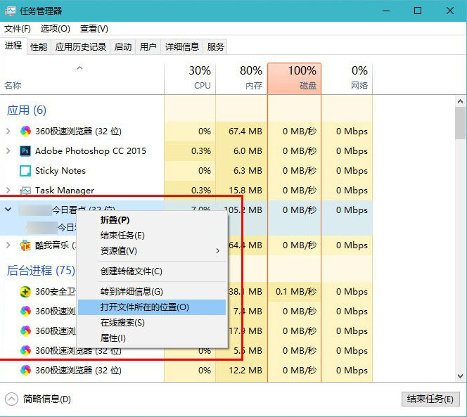Click the Task Manager process icon
The height and width of the screenshot is (417, 467).
click(25, 191)
